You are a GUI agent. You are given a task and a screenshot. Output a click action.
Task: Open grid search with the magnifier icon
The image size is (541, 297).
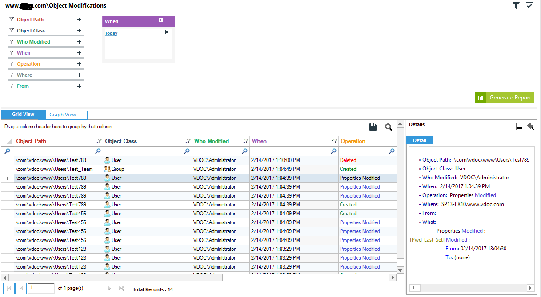coord(389,127)
